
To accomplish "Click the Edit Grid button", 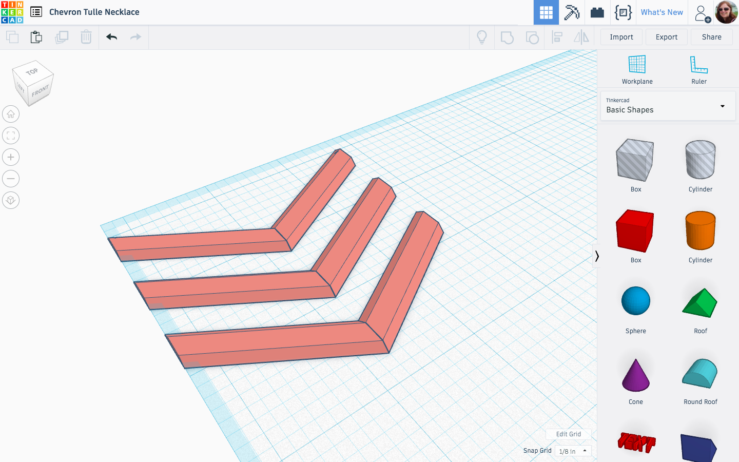I will click(x=569, y=434).
